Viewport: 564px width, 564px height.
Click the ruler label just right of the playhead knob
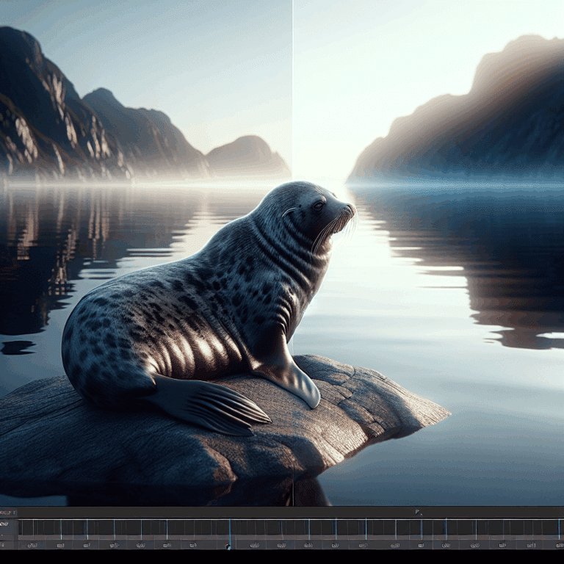(254, 545)
